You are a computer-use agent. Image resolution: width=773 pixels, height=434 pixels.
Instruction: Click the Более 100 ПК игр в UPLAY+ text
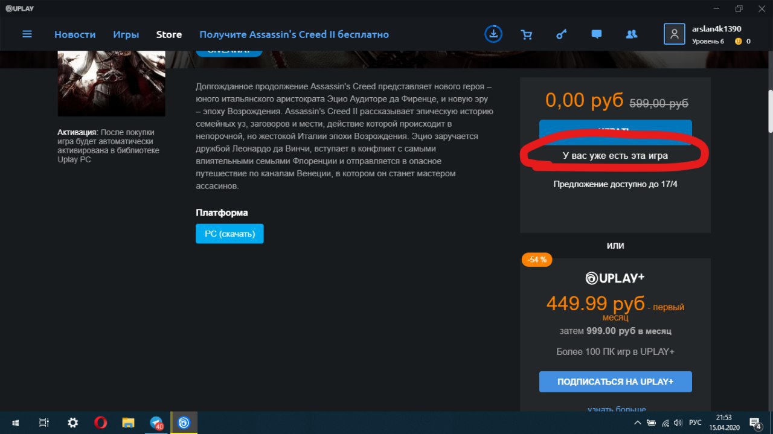click(615, 351)
